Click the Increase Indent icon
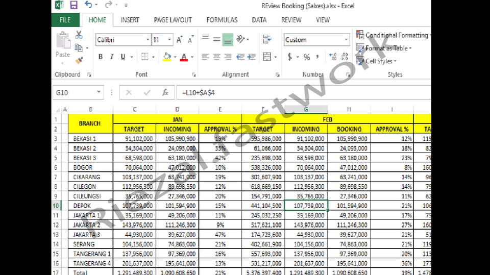Image resolution: width=490 pixels, height=275 pixels. coord(252,57)
